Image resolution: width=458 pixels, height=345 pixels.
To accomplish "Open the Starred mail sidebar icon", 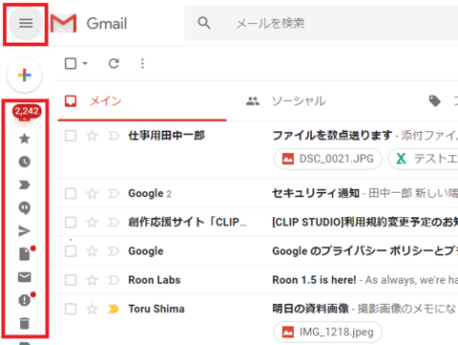I will [25, 139].
